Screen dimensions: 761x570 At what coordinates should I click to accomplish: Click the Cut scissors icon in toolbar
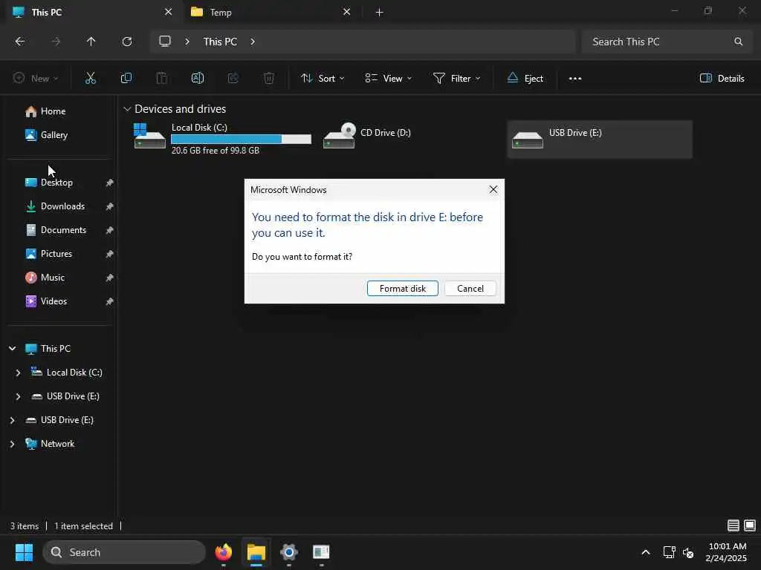coord(90,78)
